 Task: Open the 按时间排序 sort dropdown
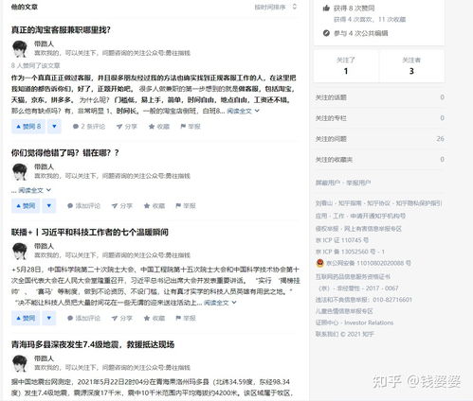coord(276,7)
